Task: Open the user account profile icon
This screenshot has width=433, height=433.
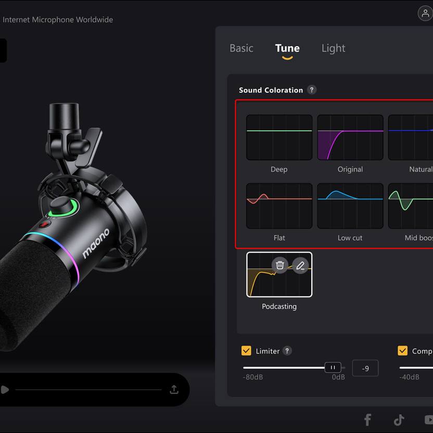Action: 426,14
